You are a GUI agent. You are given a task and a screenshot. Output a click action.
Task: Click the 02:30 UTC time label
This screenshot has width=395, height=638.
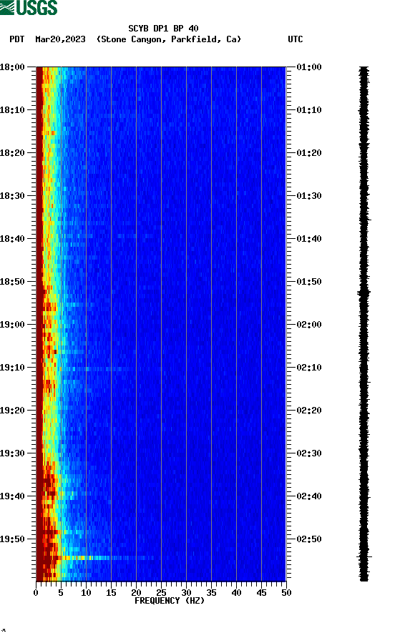point(309,453)
